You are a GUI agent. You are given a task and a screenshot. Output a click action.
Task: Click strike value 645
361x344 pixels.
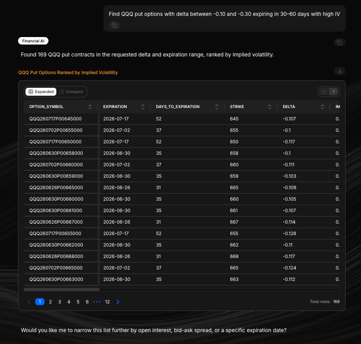234,119
